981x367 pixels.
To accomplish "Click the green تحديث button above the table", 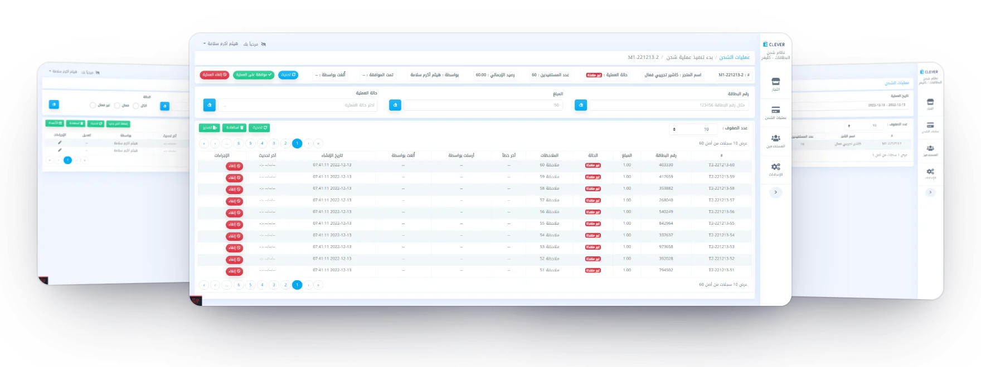I will click(x=259, y=128).
